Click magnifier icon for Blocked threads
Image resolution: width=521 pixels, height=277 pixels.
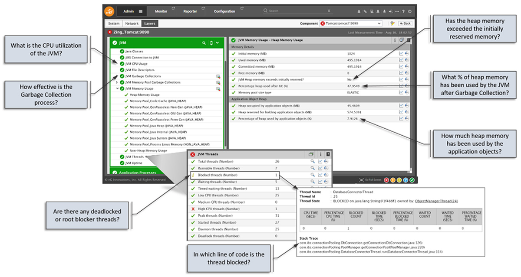coord(312,175)
